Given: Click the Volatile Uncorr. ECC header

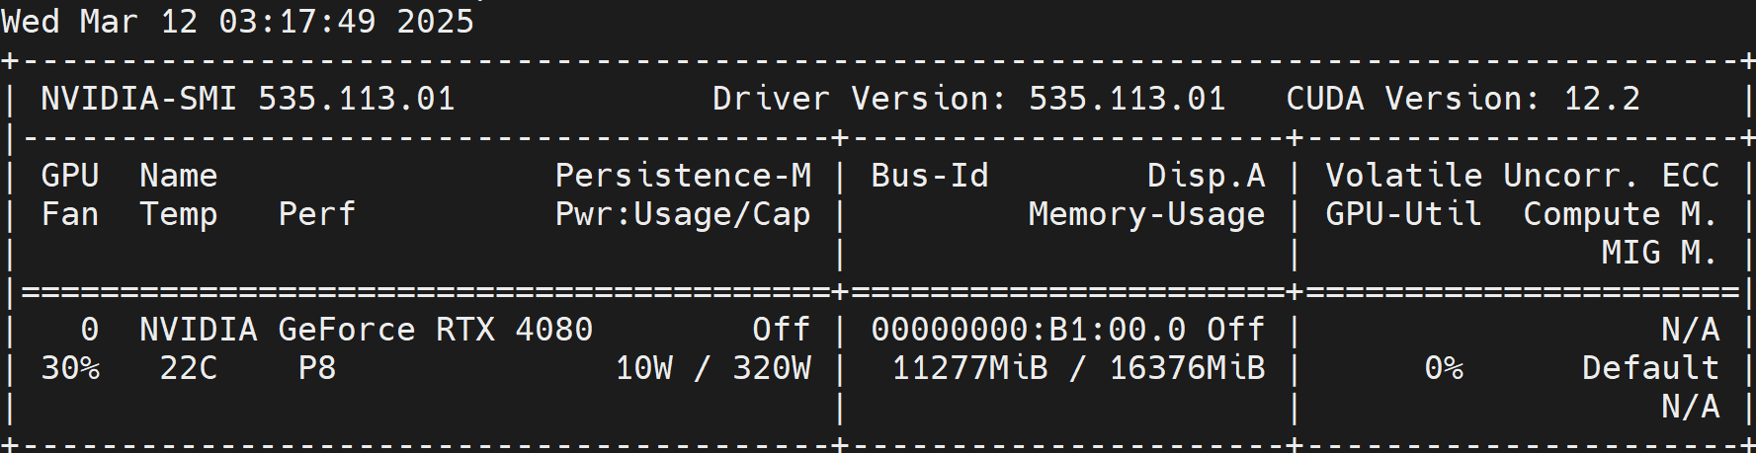Looking at the screenshot, I should tap(1522, 176).
